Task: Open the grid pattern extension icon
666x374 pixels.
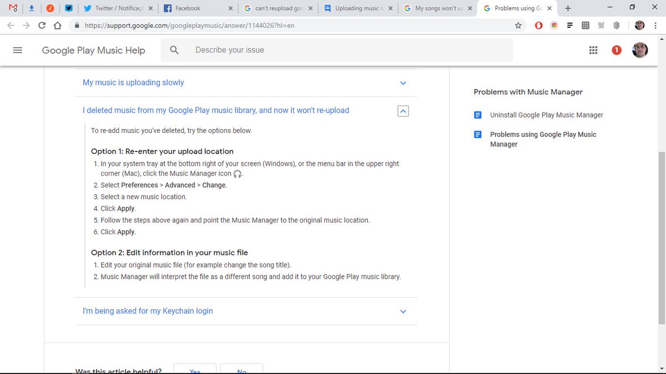Action: 585,25
